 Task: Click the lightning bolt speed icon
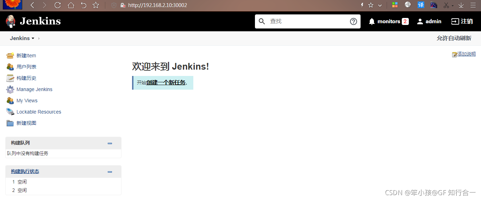pyautogui.click(x=362, y=5)
